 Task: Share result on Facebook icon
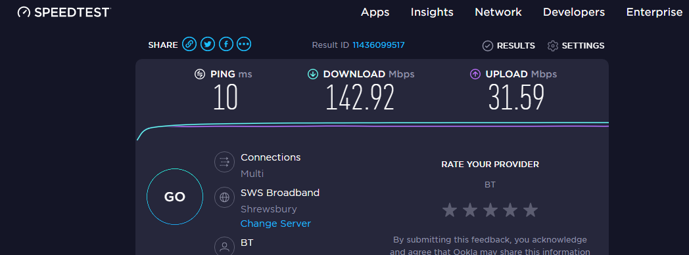[x=226, y=44]
